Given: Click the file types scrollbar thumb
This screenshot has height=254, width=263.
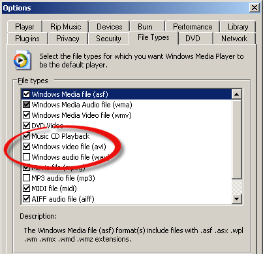Looking at the screenshot, I should 236,139.
